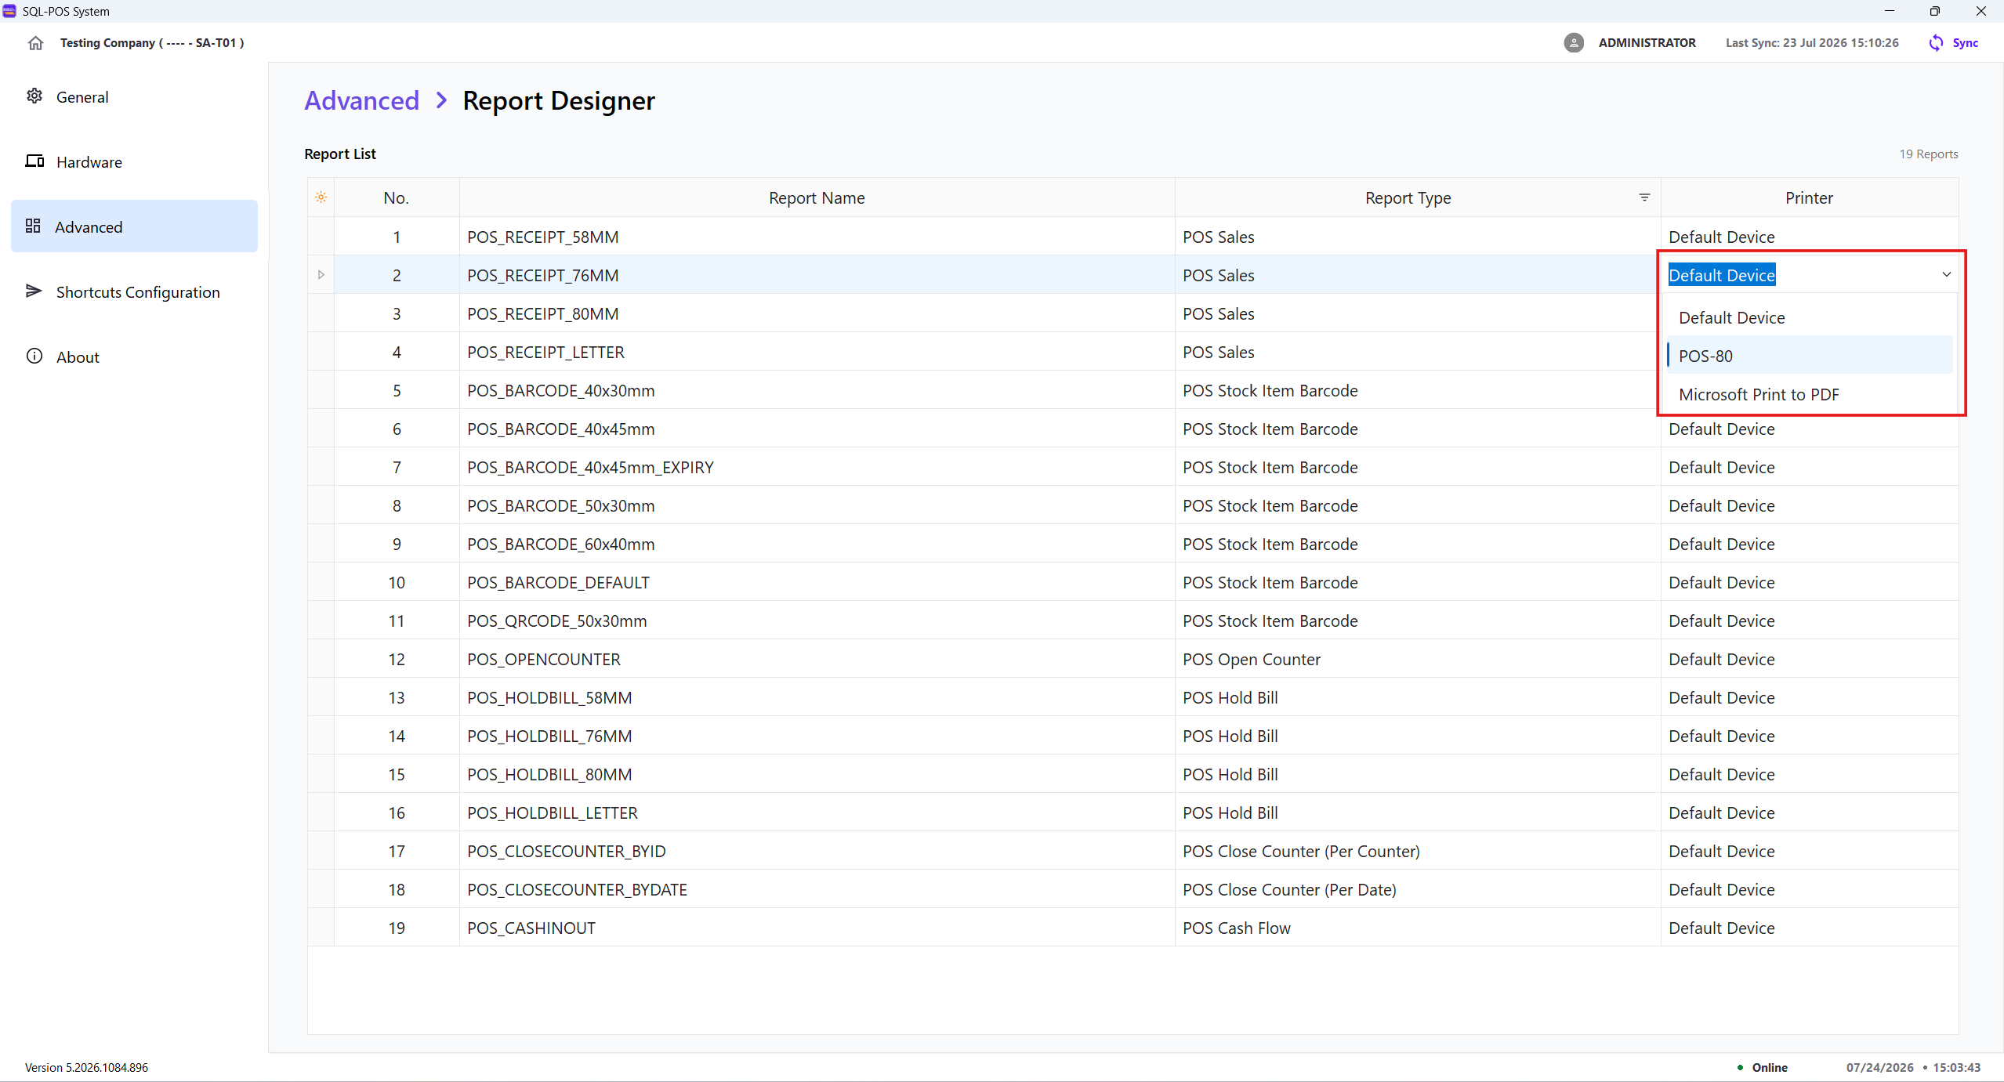The width and height of the screenshot is (2004, 1082).
Task: Click the Last Sync timestamp text
Action: coord(1812,43)
